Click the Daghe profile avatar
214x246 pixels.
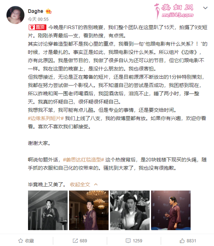click(15, 15)
